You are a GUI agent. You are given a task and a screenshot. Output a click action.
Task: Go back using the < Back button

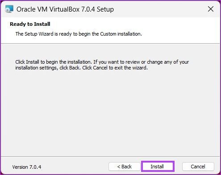click(125, 167)
